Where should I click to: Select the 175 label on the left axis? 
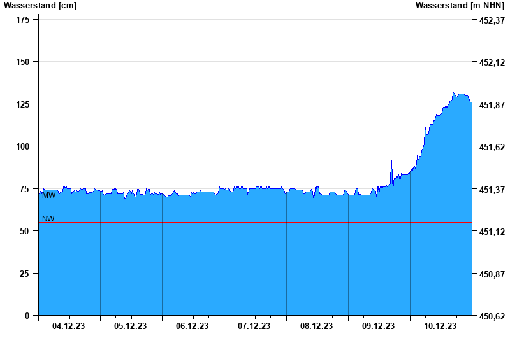pos(23,20)
